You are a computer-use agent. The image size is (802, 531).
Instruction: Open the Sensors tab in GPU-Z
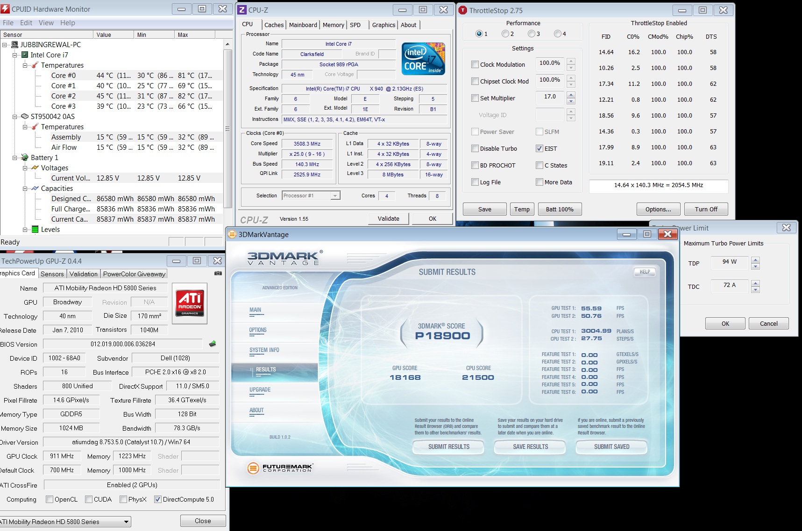(x=52, y=274)
